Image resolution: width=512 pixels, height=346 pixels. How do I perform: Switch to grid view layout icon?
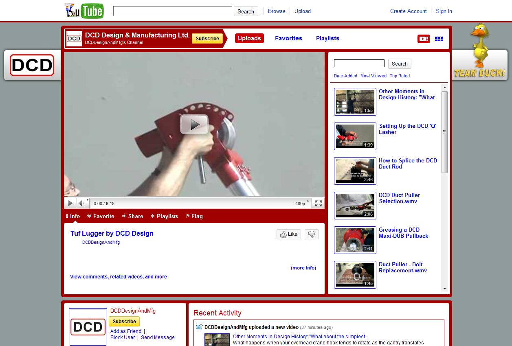(x=439, y=39)
